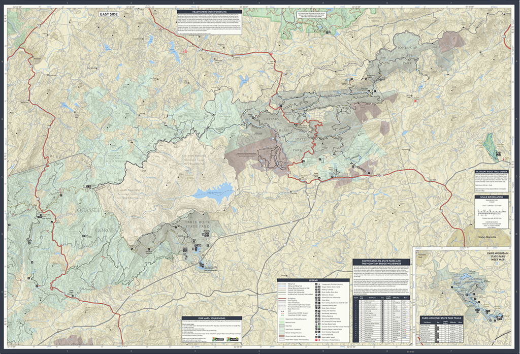
Task: Click the Parking/Trailhead legend icon
Action: [x=316, y=289]
